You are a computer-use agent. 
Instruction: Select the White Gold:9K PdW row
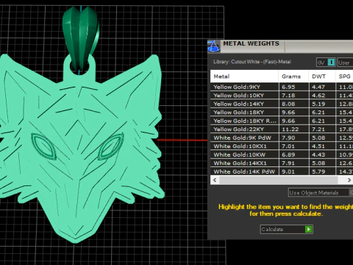click(282, 138)
